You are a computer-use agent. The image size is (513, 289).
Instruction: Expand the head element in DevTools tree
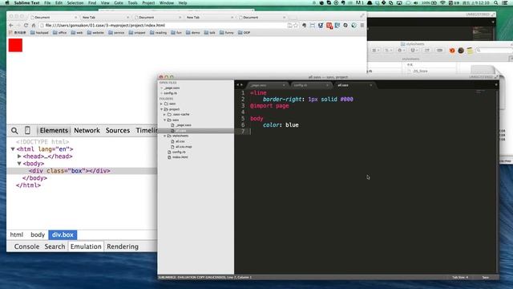coord(19,157)
